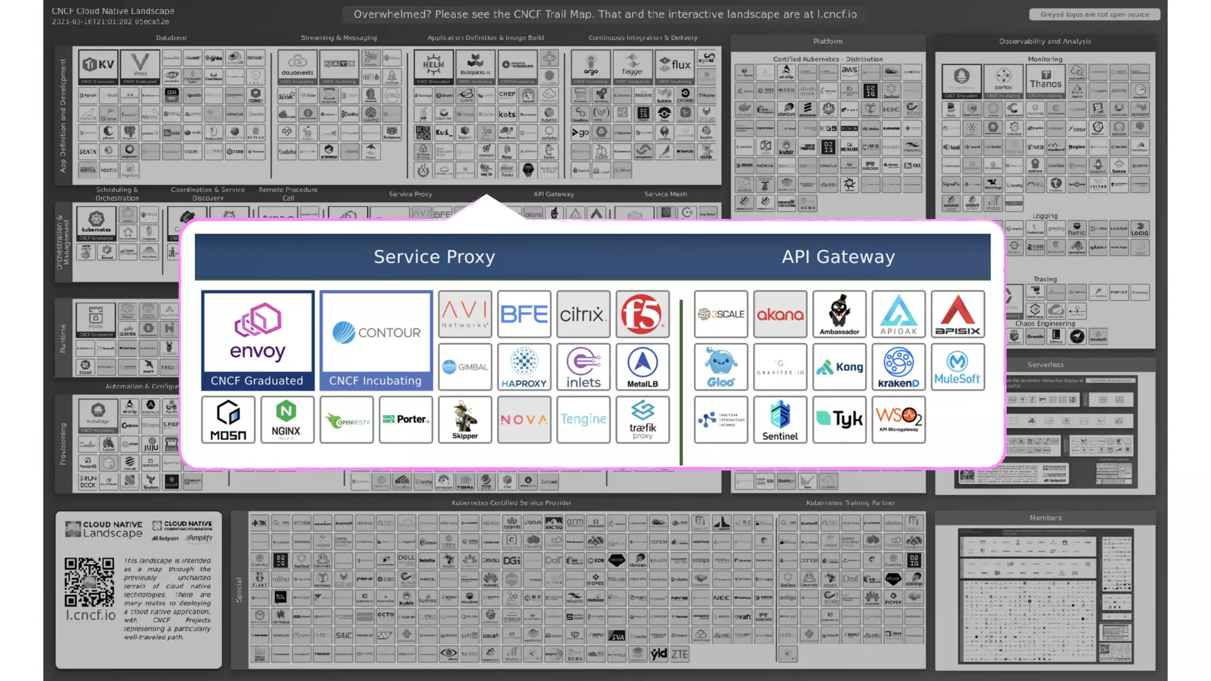1211x681 pixels.
Task: Click the Ambassador penguin logo
Action: pos(839,314)
